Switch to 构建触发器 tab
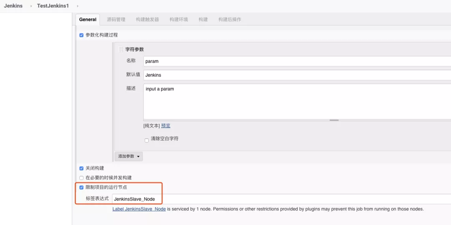451x225 pixels. click(x=147, y=20)
